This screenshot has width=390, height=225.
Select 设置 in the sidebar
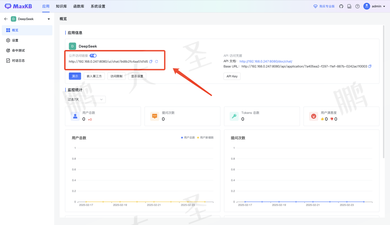[x=27, y=40]
